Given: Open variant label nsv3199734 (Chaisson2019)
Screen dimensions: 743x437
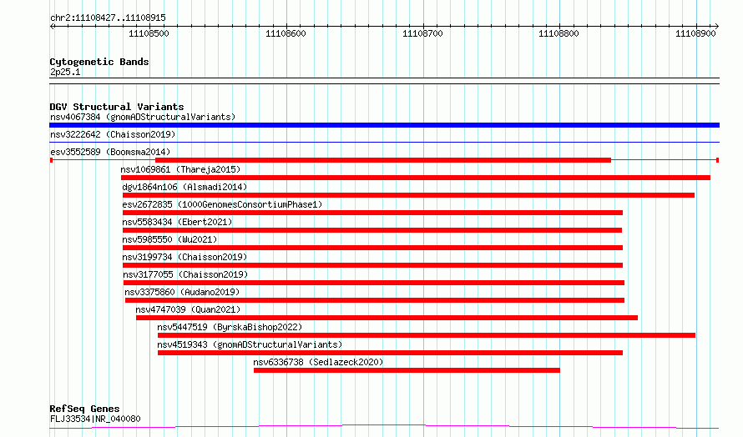Looking at the screenshot, I should click(x=184, y=257).
